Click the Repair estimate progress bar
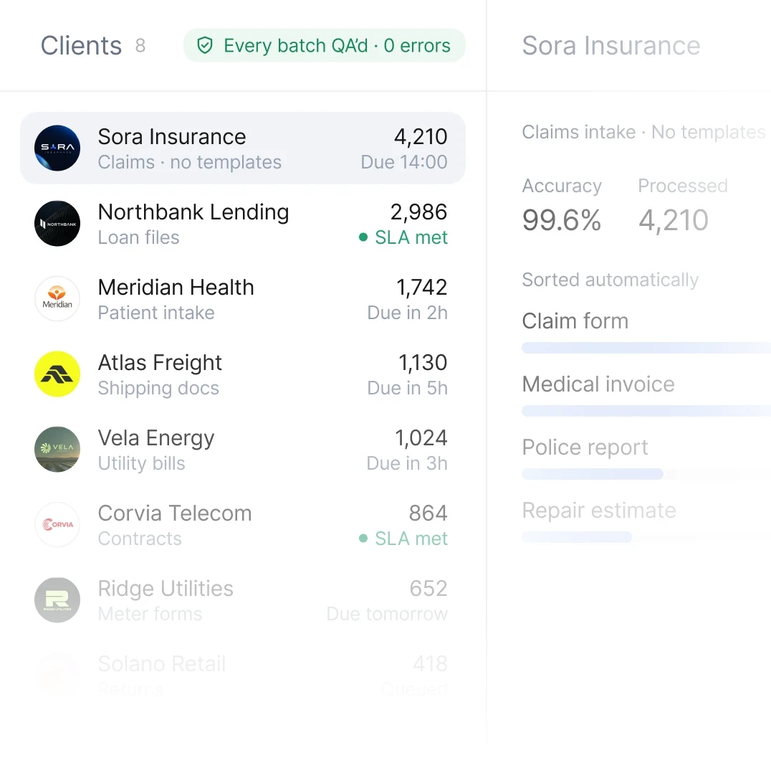This screenshot has width=771, height=763. tap(577, 536)
